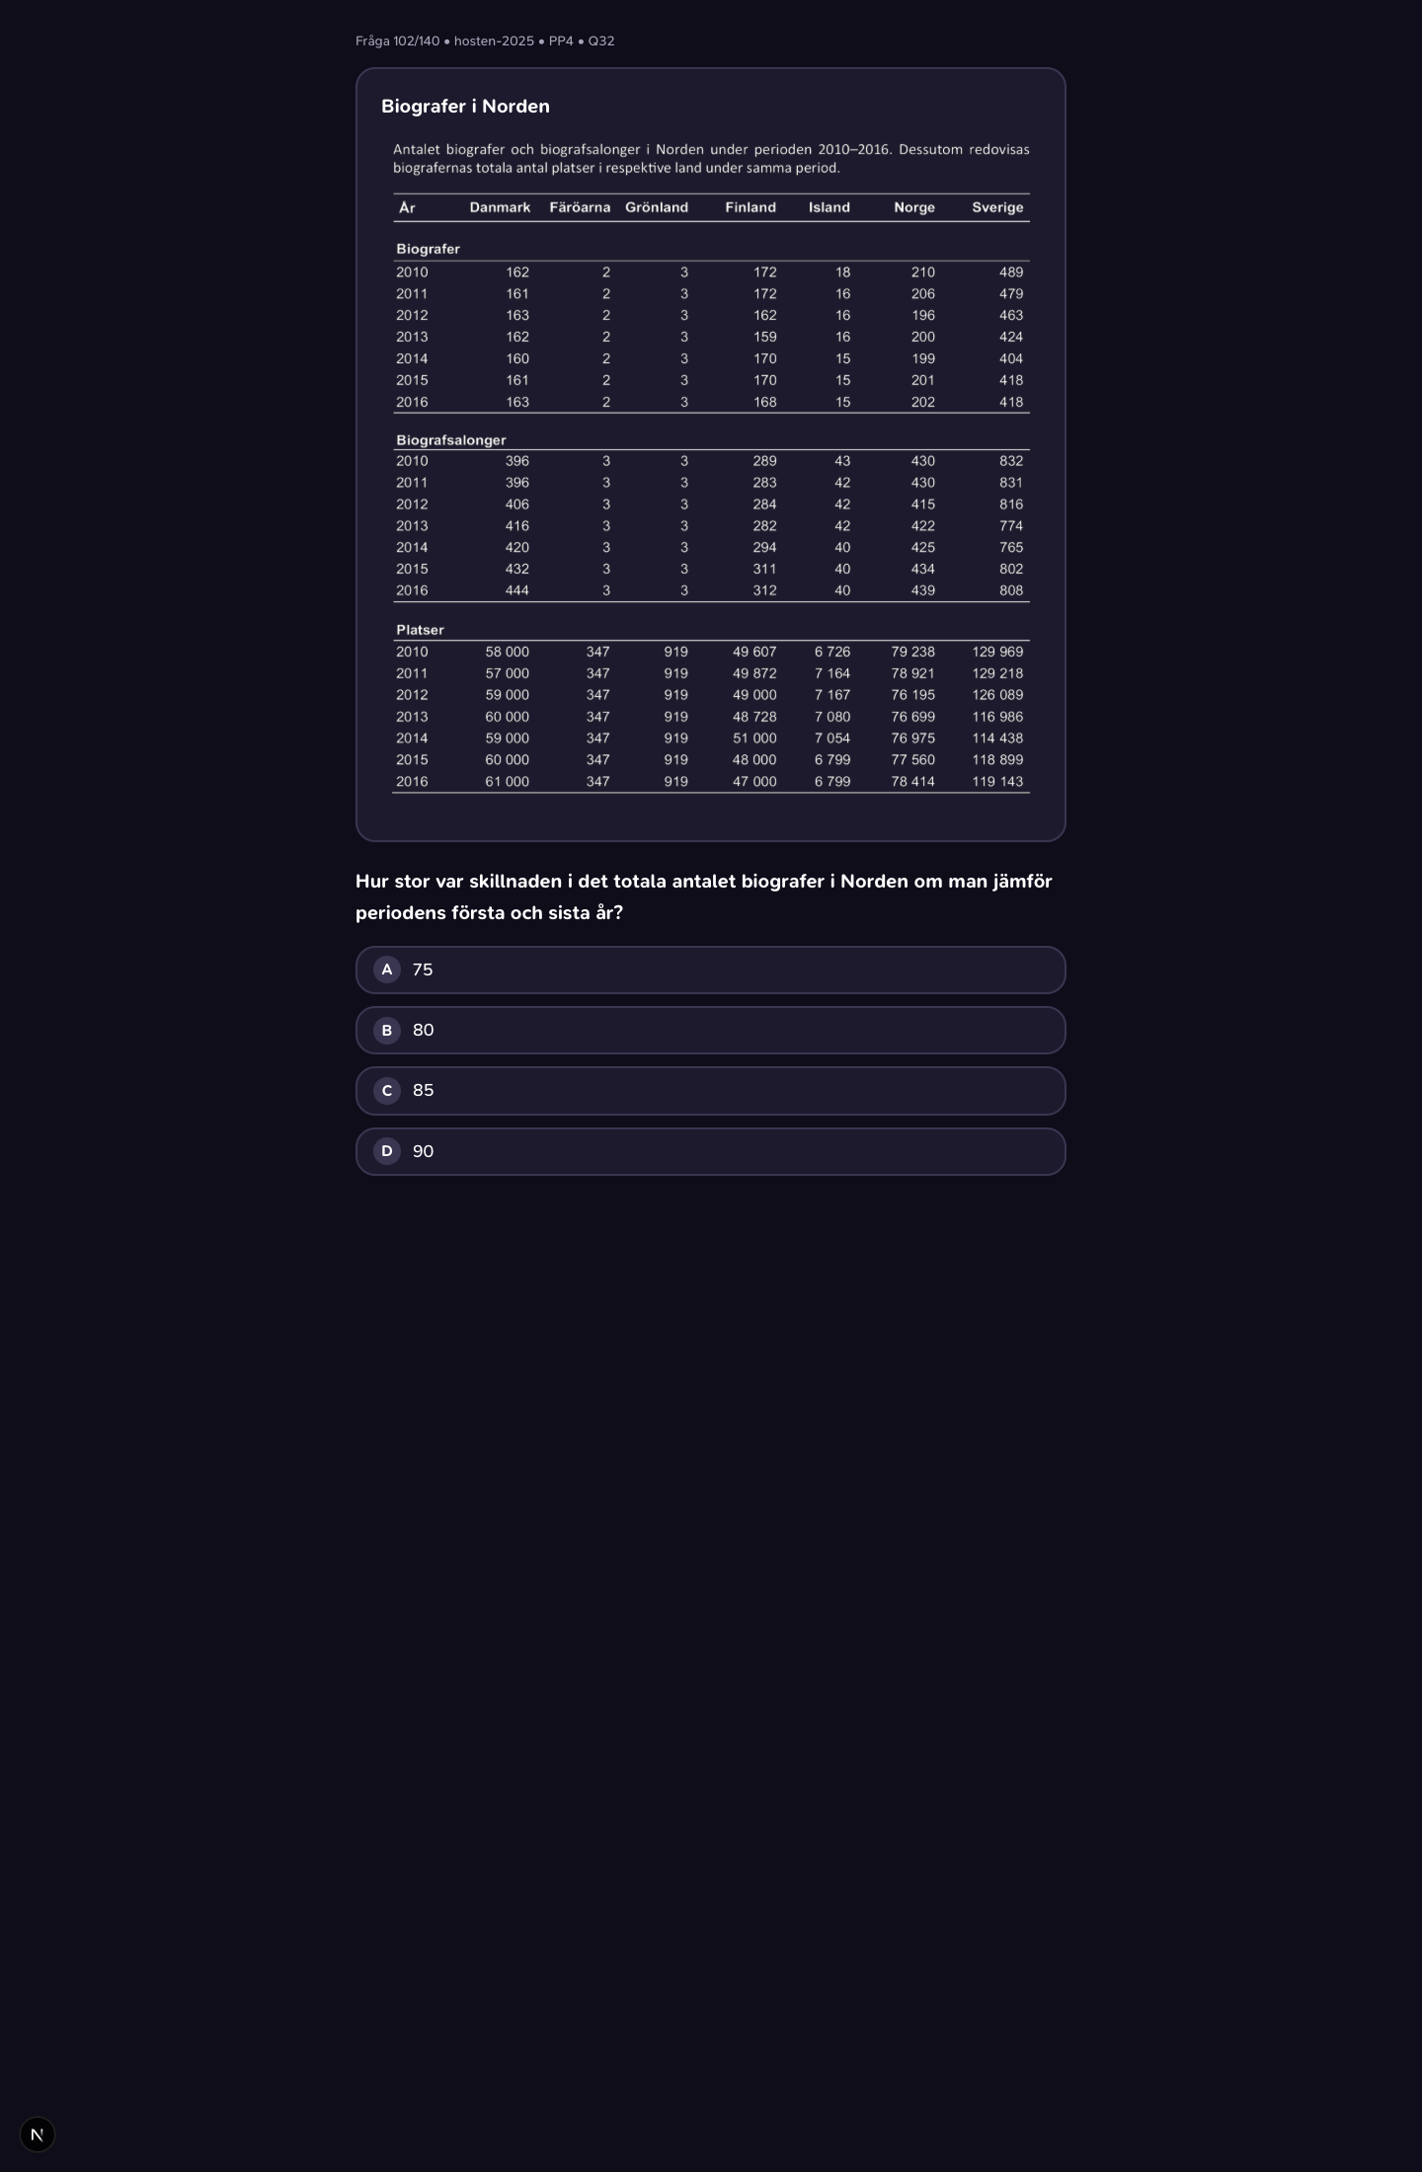
Task: Click the Sverige column header in table
Action: click(997, 207)
